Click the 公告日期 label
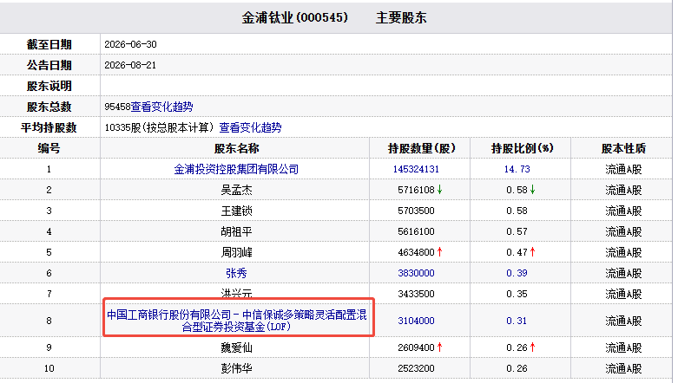 [49, 65]
